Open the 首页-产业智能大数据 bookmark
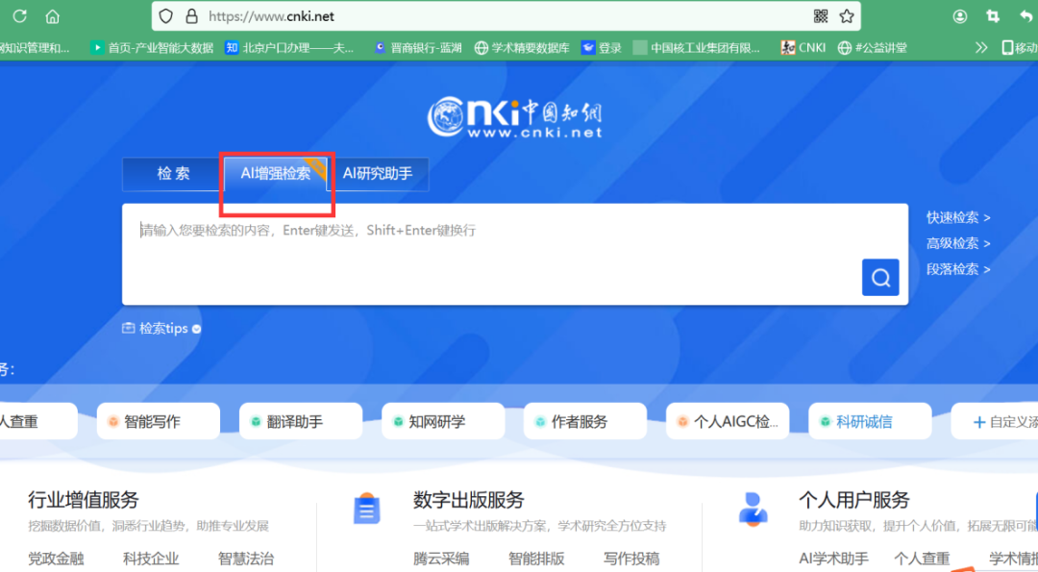The width and height of the screenshot is (1038, 572). 152,48
